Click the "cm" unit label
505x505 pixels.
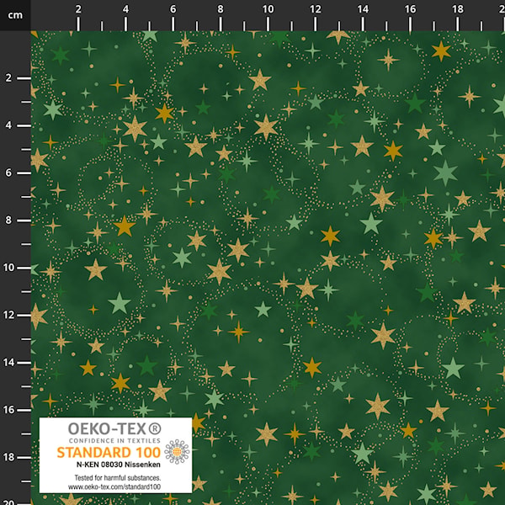[x=15, y=15]
